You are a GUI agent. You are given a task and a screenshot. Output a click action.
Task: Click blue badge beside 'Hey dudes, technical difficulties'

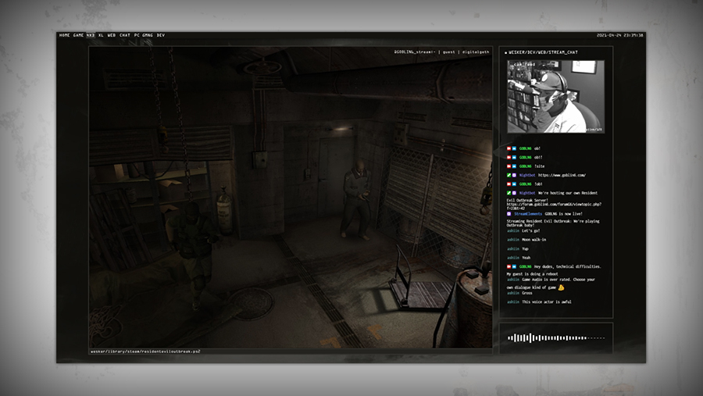point(514,267)
